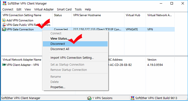
Task: Maximize the SoftEther VPN Client Manager window
Action: [x=172, y=3]
